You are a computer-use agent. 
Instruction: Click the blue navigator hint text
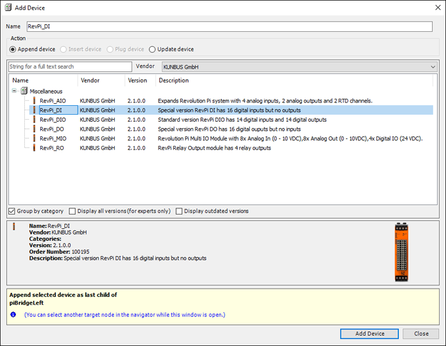coord(125,315)
